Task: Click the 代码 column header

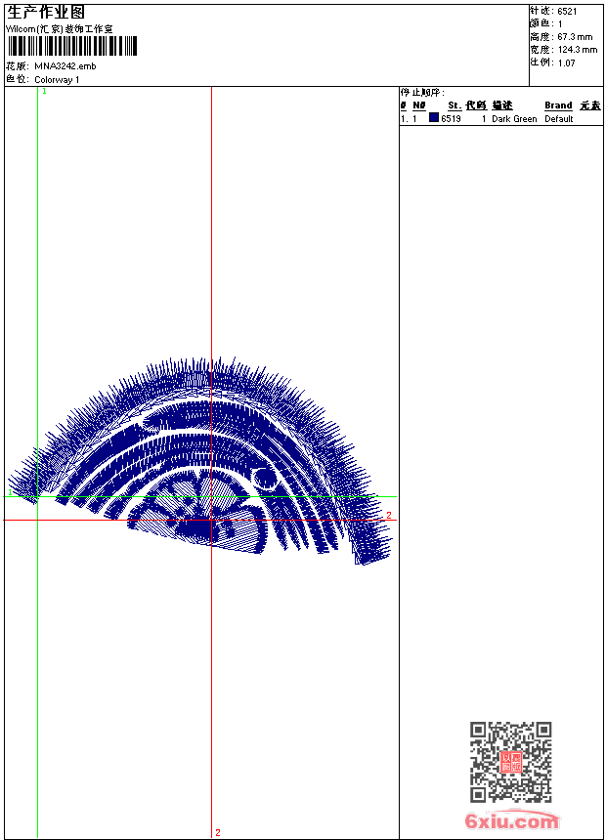Action: click(x=476, y=105)
